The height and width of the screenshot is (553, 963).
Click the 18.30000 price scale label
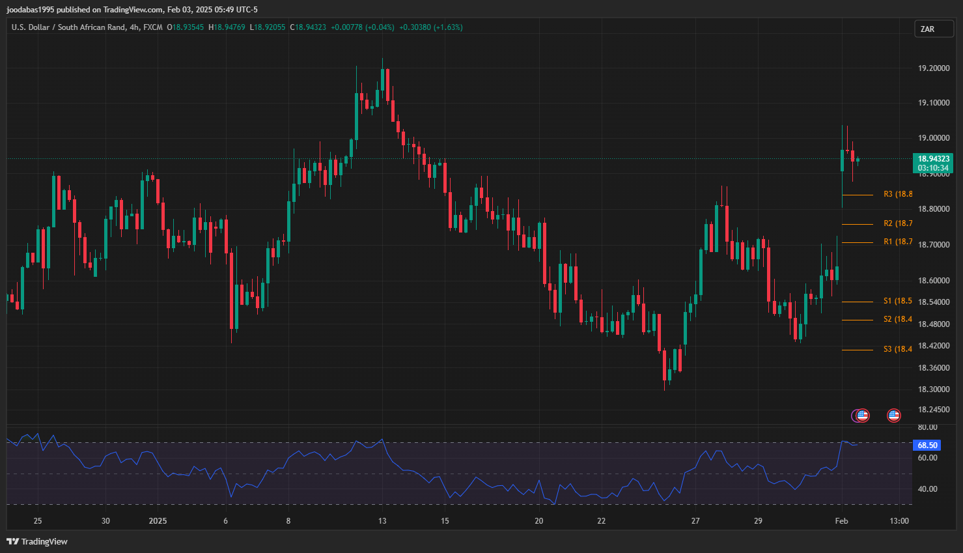(x=933, y=390)
